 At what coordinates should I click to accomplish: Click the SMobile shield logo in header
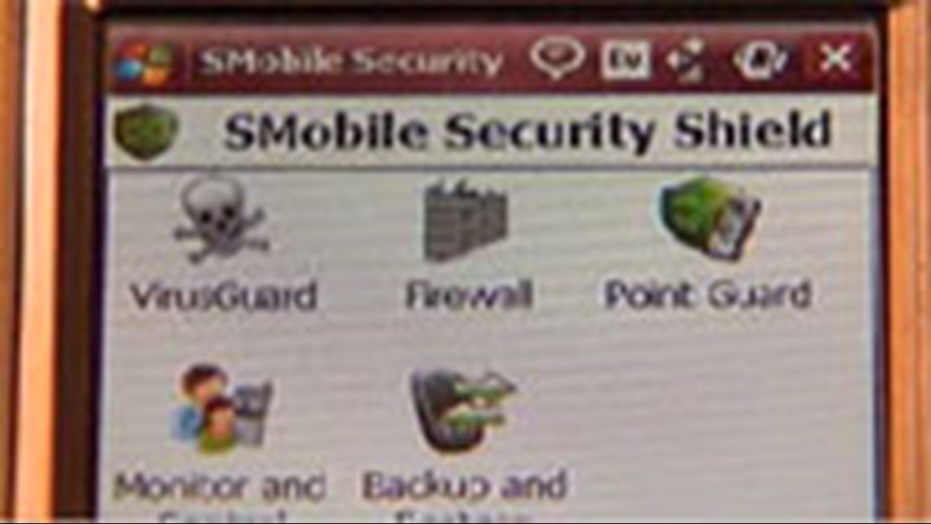(x=146, y=132)
